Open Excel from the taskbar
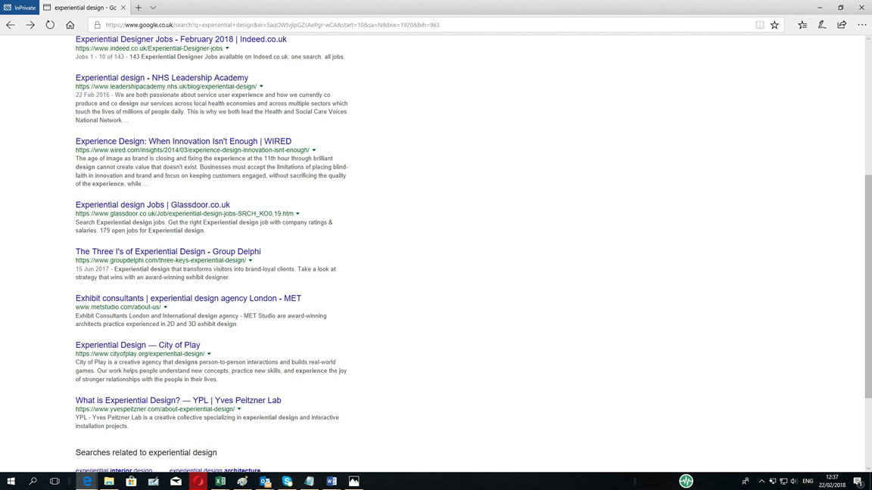The height and width of the screenshot is (490, 872). (x=220, y=481)
